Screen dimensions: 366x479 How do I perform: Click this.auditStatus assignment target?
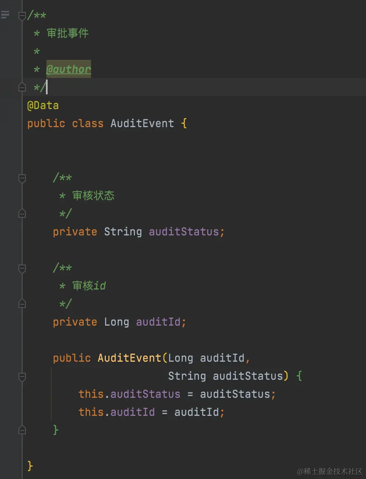point(129,394)
